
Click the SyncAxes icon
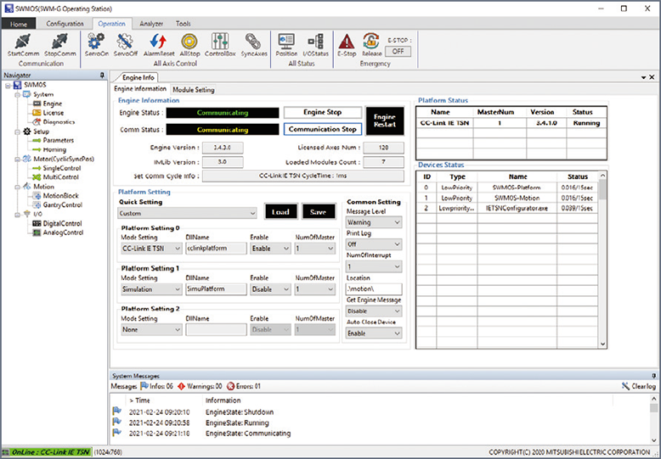pyautogui.click(x=254, y=45)
